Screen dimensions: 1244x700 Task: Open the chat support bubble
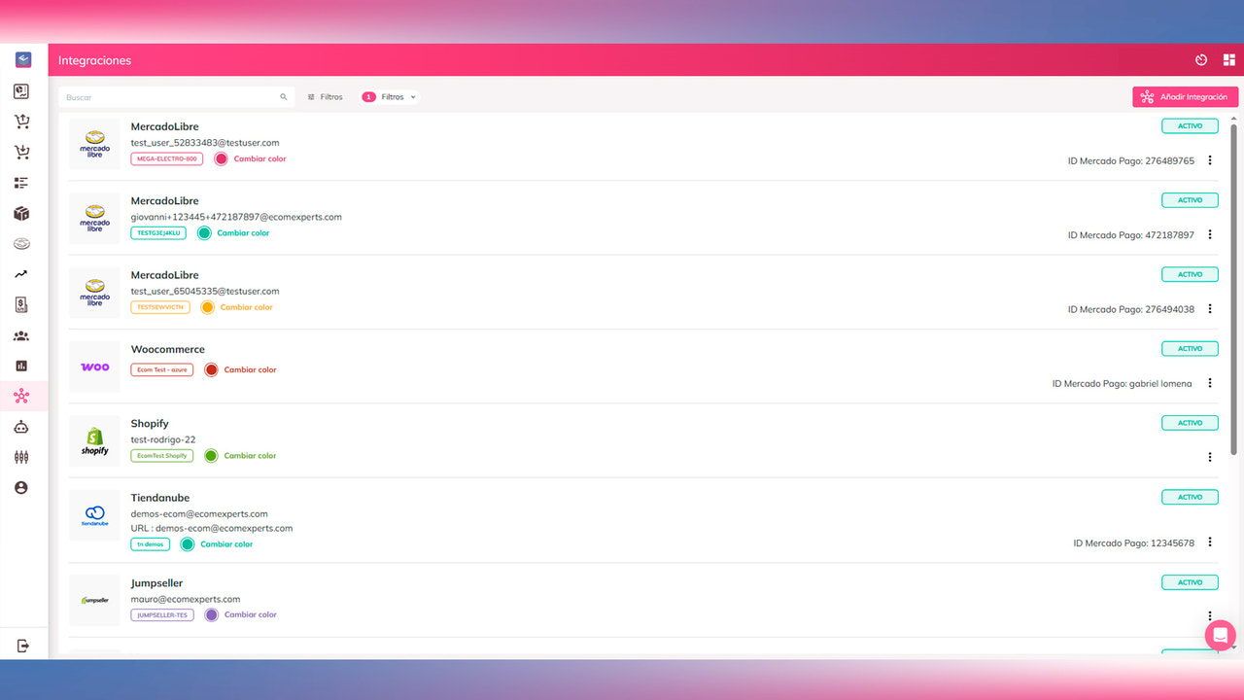tap(1220, 635)
